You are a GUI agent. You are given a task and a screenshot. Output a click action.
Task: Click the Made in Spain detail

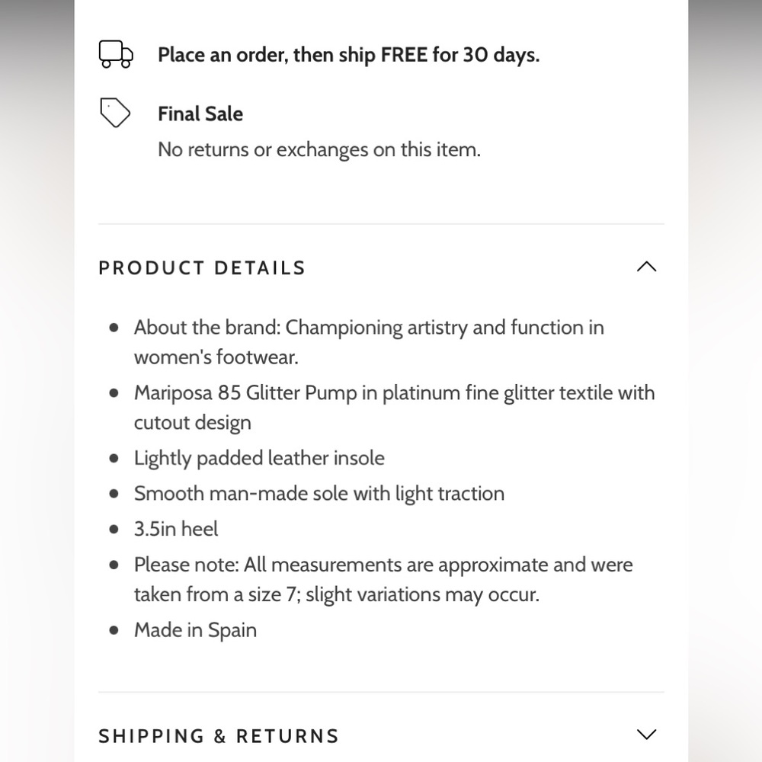pyautogui.click(x=195, y=630)
